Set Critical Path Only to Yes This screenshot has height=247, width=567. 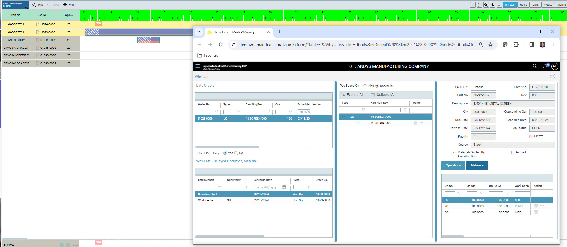pos(225,153)
